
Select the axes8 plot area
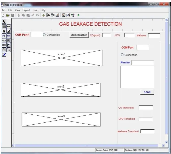(x=61, y=90)
